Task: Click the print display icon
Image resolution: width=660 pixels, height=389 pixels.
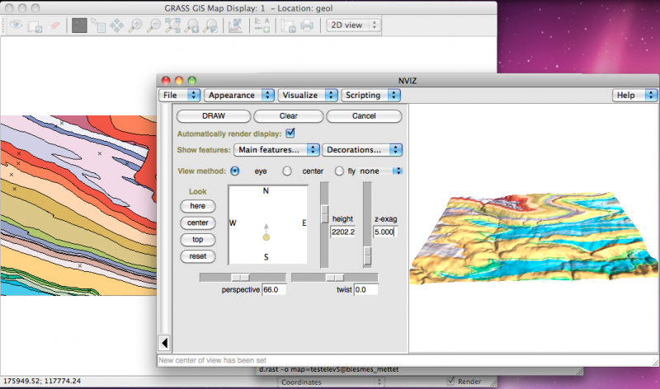Action: click(x=307, y=26)
